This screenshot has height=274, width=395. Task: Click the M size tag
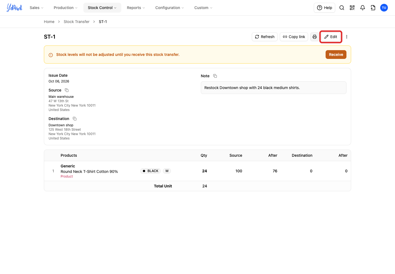[167, 171]
